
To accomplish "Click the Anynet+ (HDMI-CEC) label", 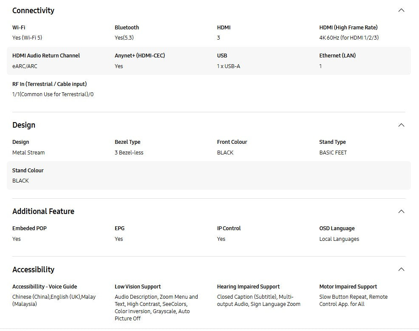I will pos(140,56).
